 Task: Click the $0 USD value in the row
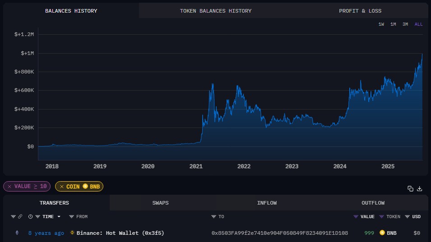click(417, 233)
